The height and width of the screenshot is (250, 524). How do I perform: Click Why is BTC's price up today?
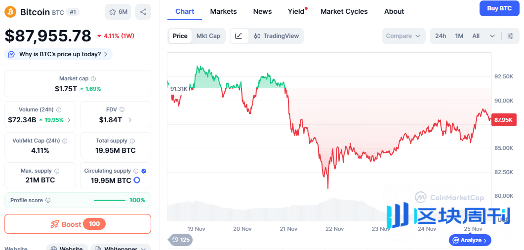(59, 54)
